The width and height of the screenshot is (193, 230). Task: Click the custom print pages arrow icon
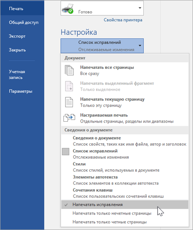click(69, 118)
